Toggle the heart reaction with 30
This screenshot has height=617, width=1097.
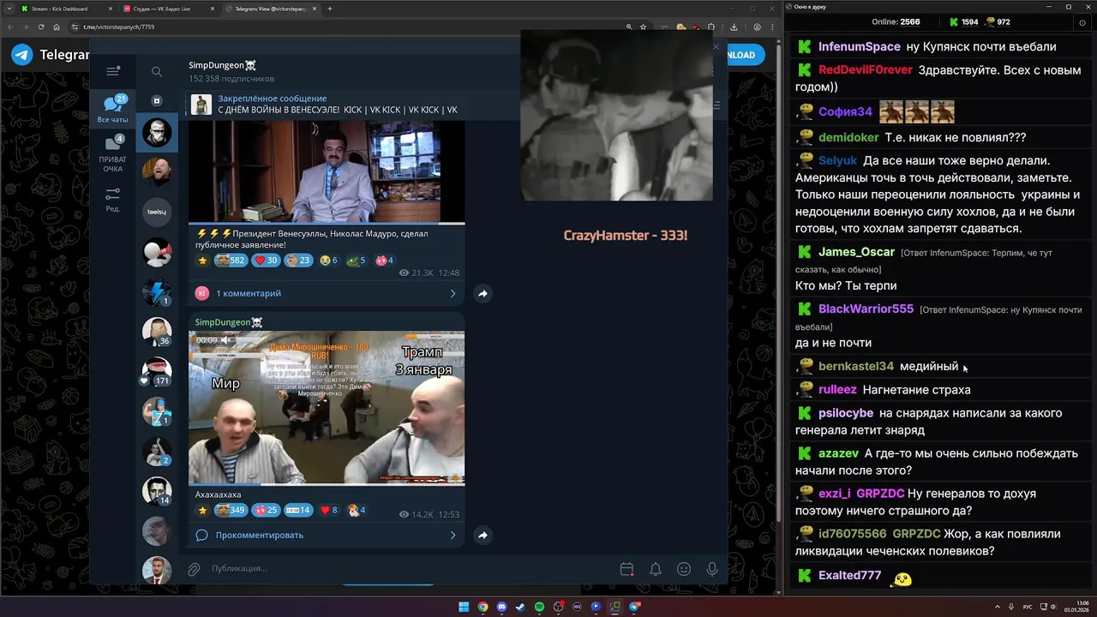pyautogui.click(x=266, y=261)
